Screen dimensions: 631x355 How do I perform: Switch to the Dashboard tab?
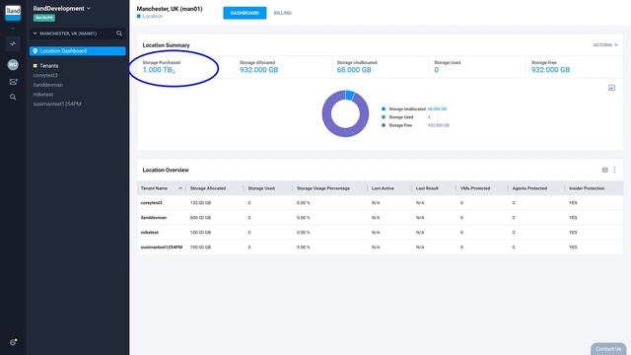(x=245, y=13)
